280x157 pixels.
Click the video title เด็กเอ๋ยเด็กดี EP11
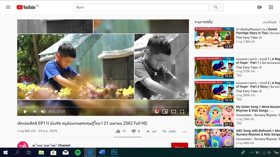click(82, 123)
